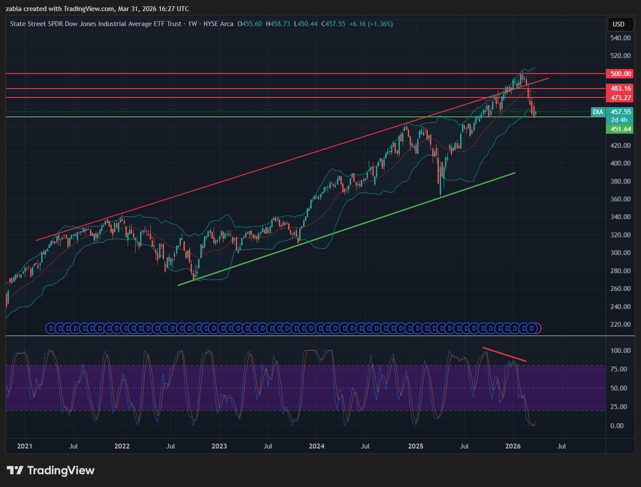641x487 pixels.
Task: Click the TradingView logo at bottom left
Action: (51, 470)
